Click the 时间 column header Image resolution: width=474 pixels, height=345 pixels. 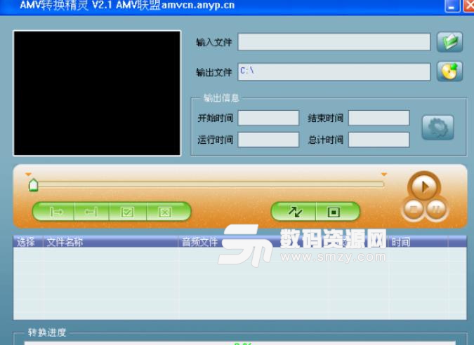(418, 242)
